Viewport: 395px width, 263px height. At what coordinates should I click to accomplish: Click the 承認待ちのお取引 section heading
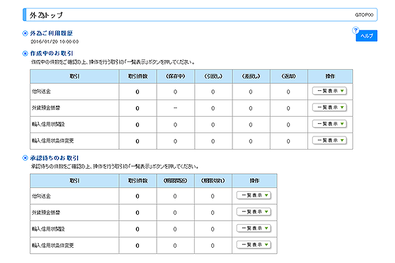[x=55, y=158]
